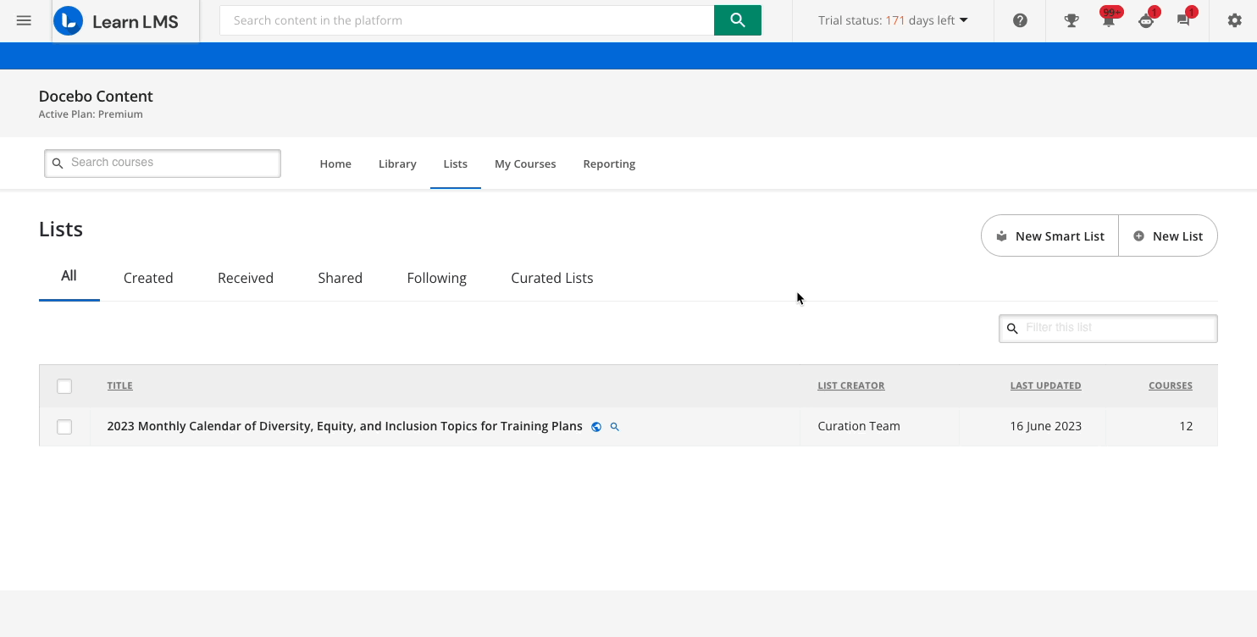
Task: Launch the virtual assistant chatbot
Action: point(1146,20)
